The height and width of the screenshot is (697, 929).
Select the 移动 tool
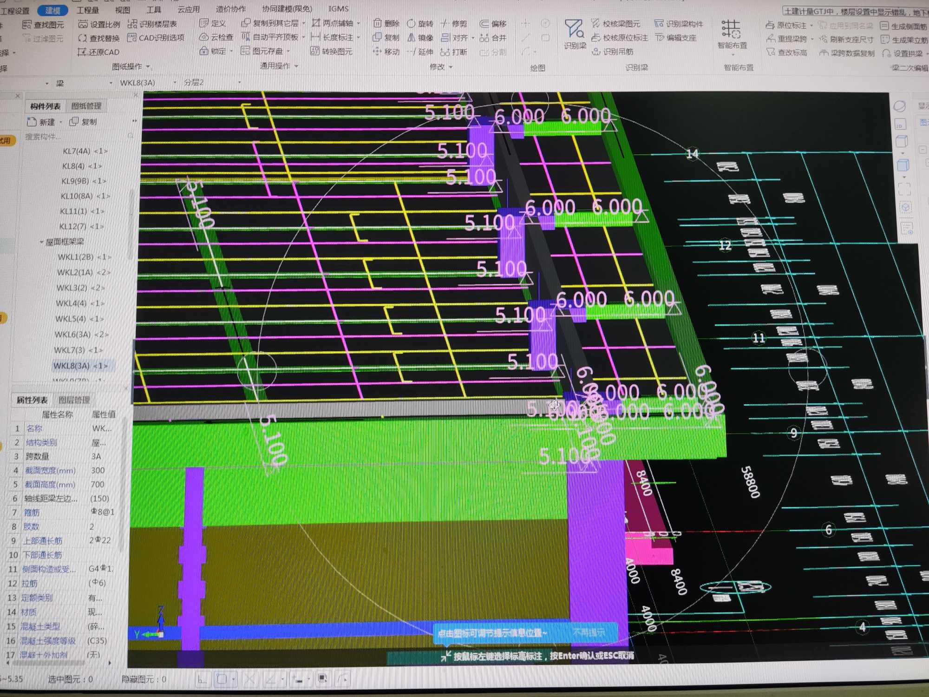point(386,52)
